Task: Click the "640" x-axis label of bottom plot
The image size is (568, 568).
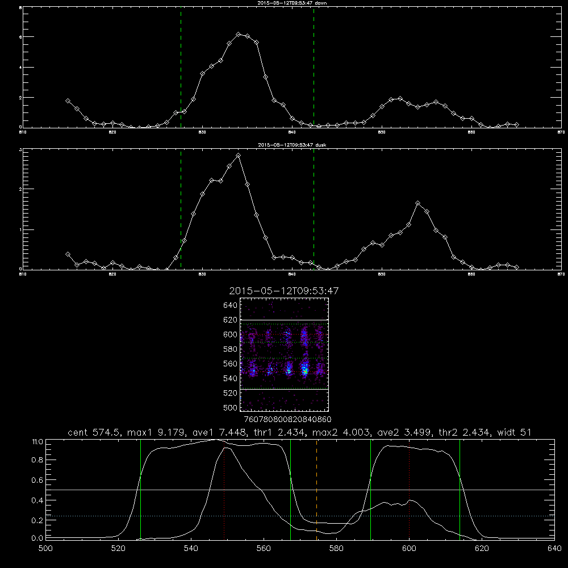Action: click(x=554, y=549)
